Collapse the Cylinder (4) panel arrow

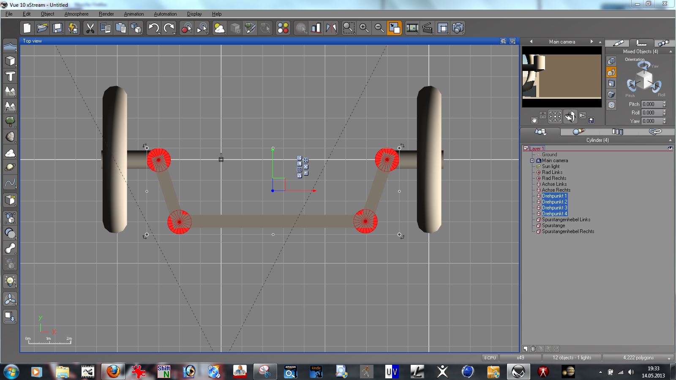coord(670,140)
